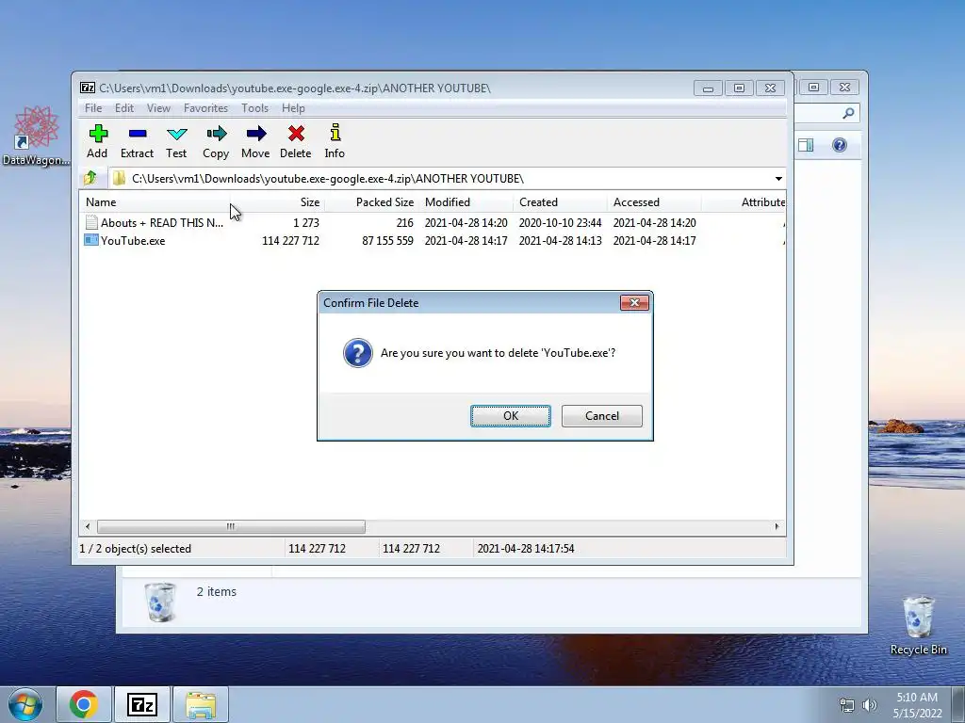This screenshot has width=965, height=723.
Task: Confirm deletion with OK button
Action: coord(511,415)
